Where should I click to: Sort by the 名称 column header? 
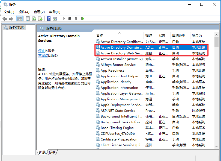pyautogui.click(x=100, y=36)
